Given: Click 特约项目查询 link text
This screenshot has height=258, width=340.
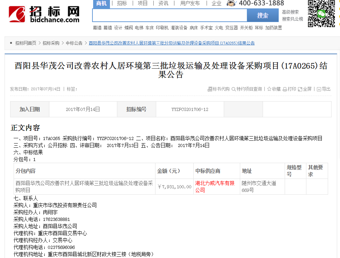Looking at the screenshot, I should 249,89.
